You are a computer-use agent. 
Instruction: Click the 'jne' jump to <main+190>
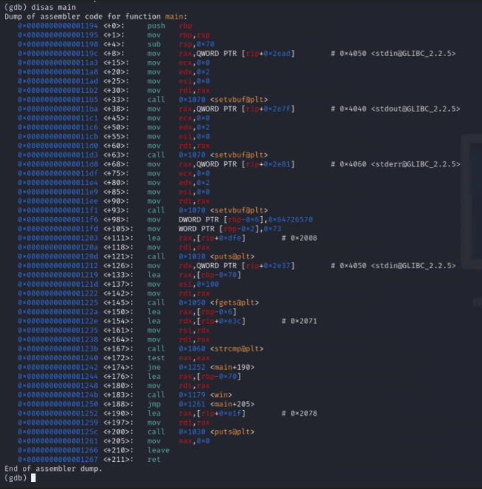tap(201, 367)
